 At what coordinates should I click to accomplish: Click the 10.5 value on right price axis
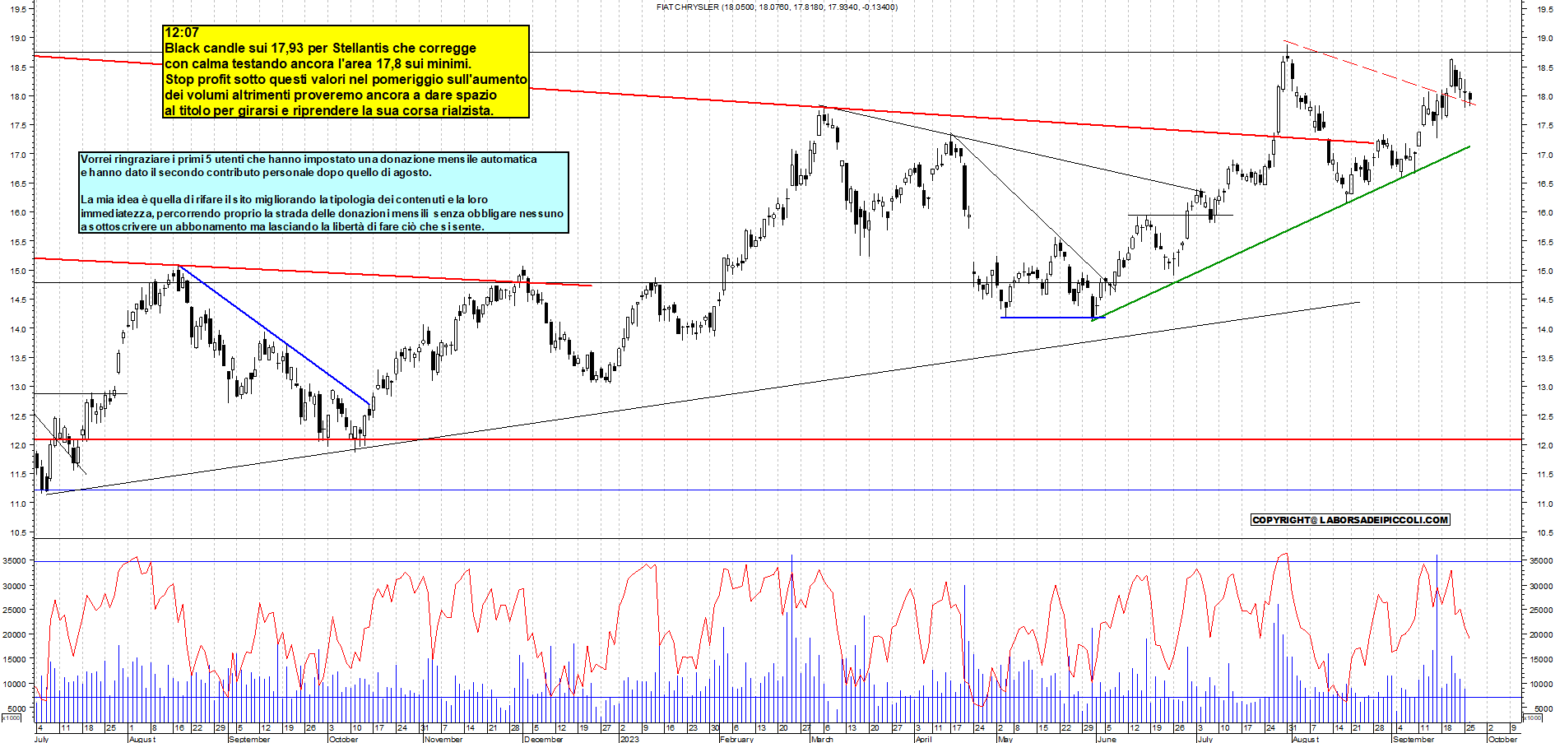[1544, 533]
